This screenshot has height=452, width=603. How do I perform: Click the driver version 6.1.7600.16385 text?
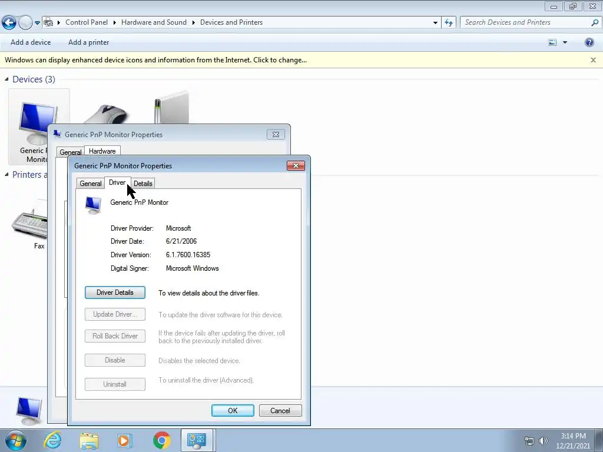click(188, 255)
